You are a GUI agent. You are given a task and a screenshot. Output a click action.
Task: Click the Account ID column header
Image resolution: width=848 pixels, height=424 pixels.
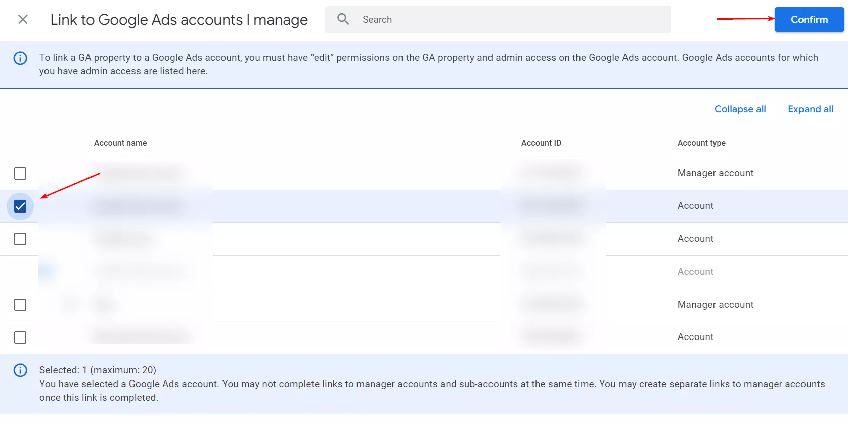click(x=541, y=143)
